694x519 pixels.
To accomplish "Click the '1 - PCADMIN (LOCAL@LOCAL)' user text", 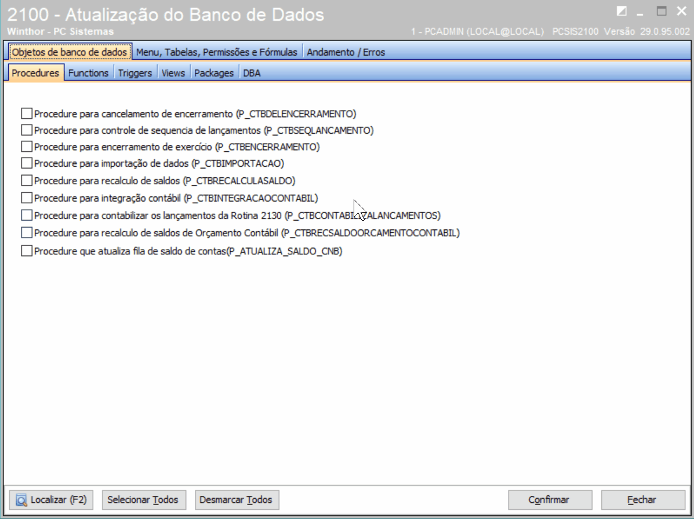I will (477, 31).
